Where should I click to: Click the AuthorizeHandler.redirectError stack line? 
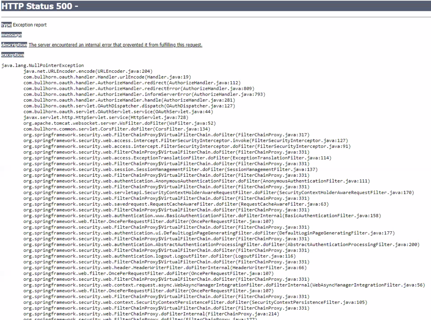click(x=139, y=89)
